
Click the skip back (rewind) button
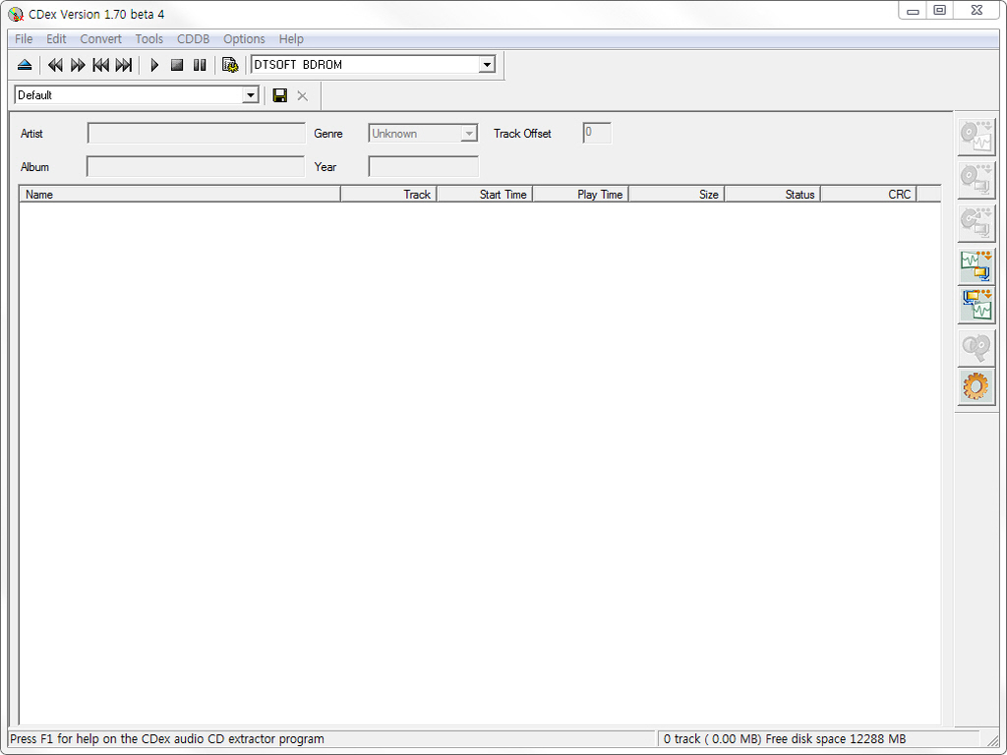point(55,65)
